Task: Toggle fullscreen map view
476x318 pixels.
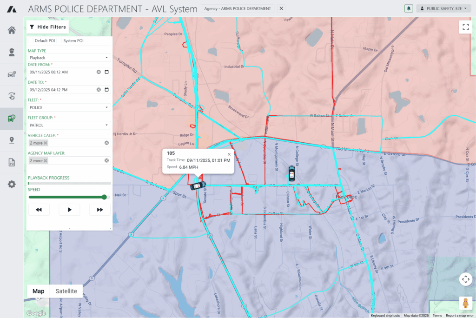Action: (x=465, y=27)
